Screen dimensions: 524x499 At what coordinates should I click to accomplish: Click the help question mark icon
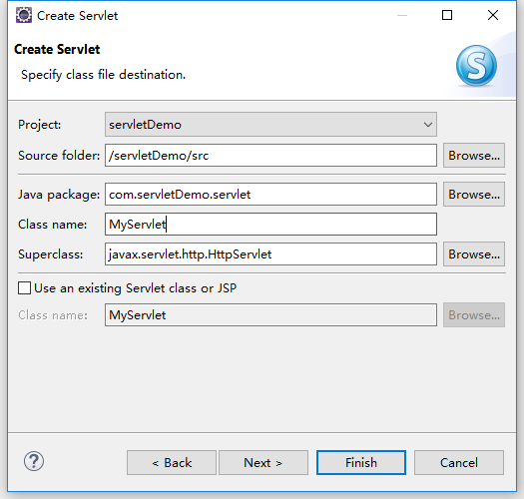(34, 461)
